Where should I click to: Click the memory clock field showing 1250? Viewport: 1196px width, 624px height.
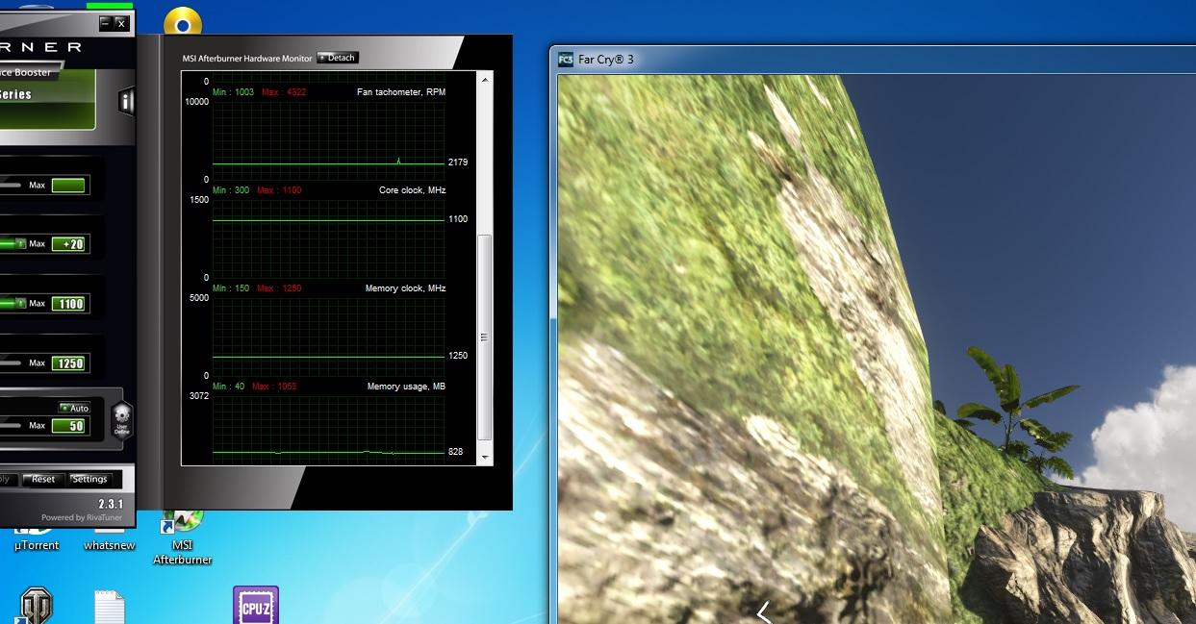pyautogui.click(x=68, y=363)
